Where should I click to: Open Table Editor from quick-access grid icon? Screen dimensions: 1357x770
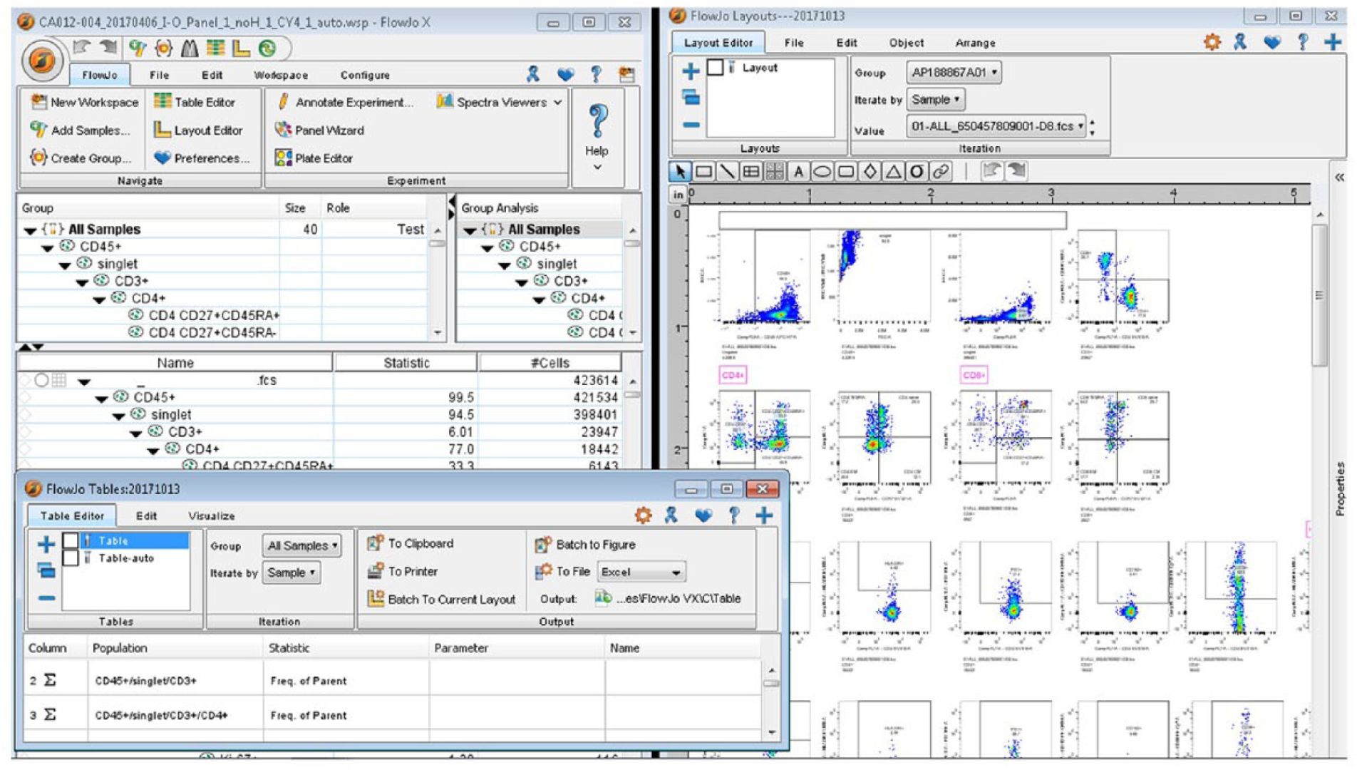point(215,48)
